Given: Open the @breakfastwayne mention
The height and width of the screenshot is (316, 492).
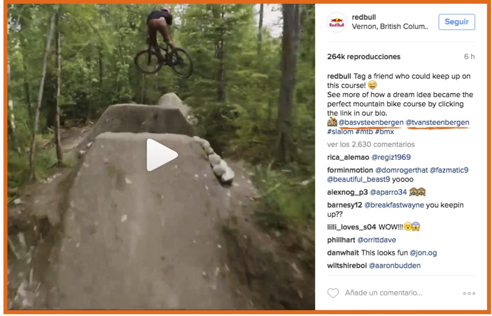Looking at the screenshot, I should [x=394, y=205].
